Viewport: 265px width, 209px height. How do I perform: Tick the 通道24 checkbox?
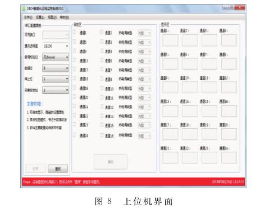click(74, 135)
